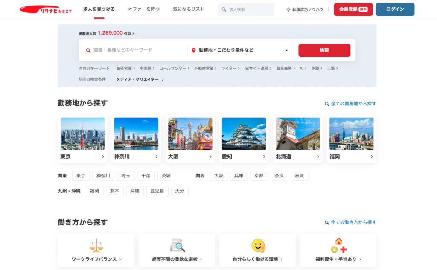This screenshot has height=270, width=437.
Task: Choose the smiley face 自分らしく働ける環境 icon
Action: (258, 245)
